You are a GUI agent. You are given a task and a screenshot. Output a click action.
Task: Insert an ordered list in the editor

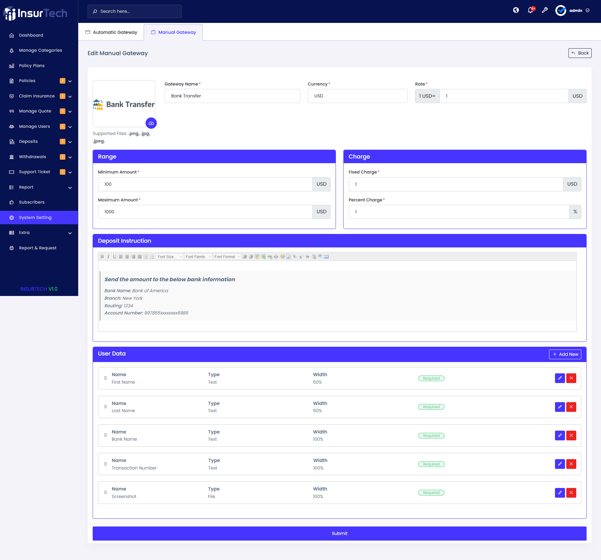tap(146, 257)
